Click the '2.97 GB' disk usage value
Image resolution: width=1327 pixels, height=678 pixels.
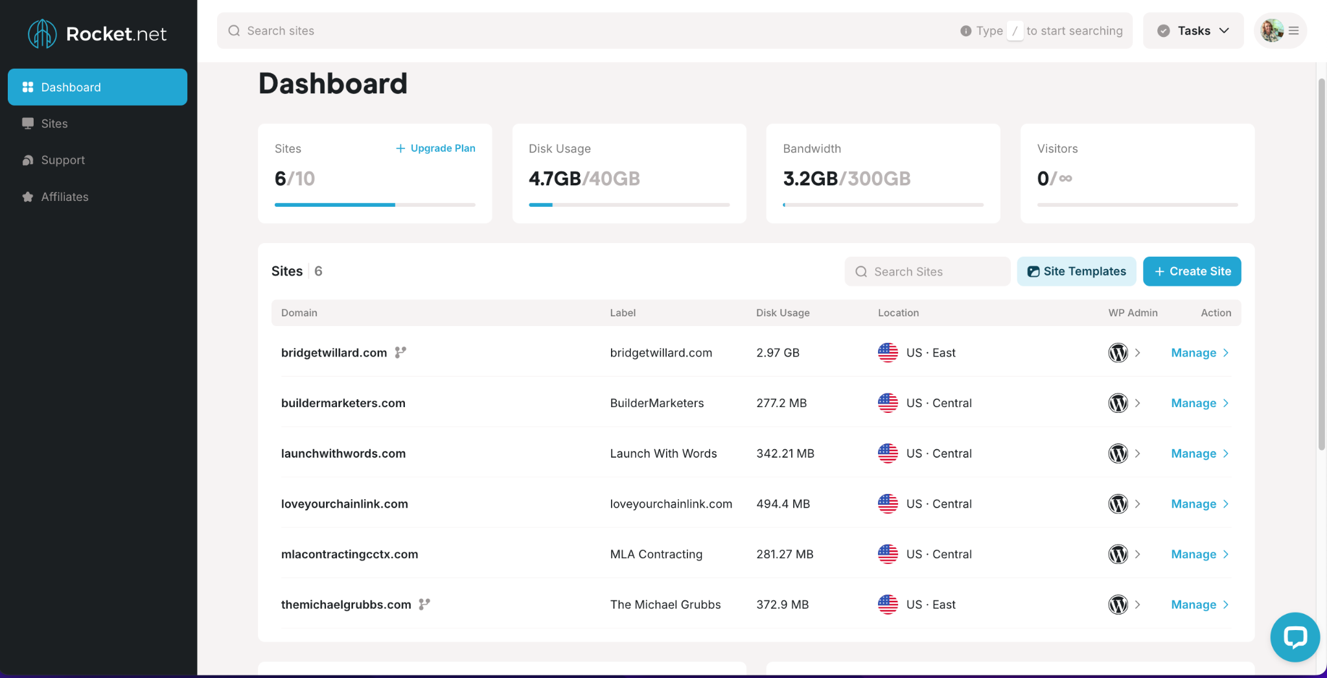pos(778,353)
